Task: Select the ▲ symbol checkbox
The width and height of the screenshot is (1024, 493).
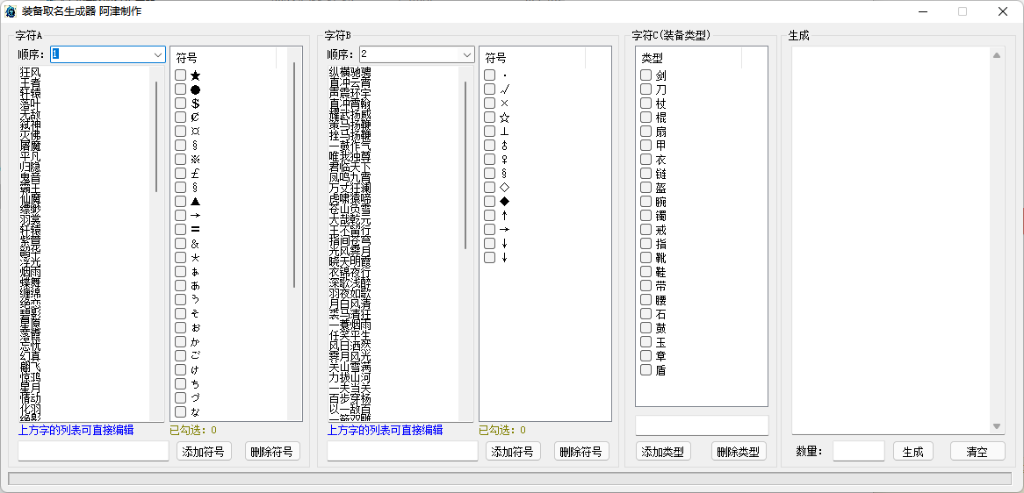Action: pos(180,202)
